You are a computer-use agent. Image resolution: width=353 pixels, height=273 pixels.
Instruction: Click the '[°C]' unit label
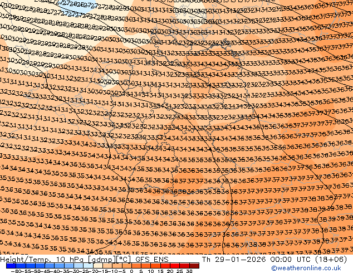coord(124,260)
